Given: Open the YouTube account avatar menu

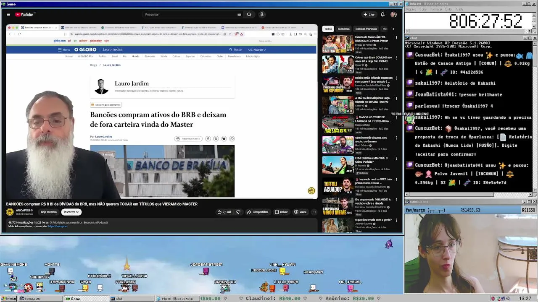Looking at the screenshot, I should tap(393, 14).
